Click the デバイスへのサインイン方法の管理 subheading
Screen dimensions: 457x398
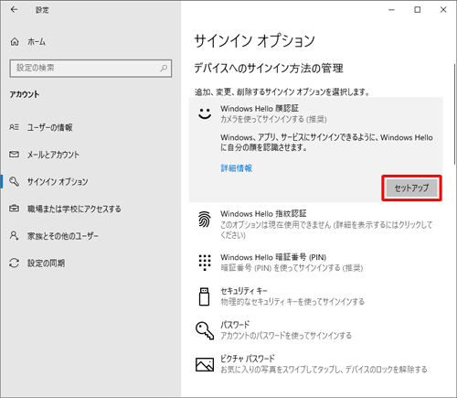[269, 69]
